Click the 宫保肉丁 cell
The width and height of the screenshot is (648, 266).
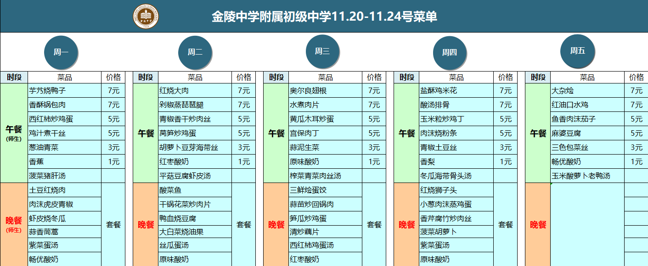click(326, 133)
